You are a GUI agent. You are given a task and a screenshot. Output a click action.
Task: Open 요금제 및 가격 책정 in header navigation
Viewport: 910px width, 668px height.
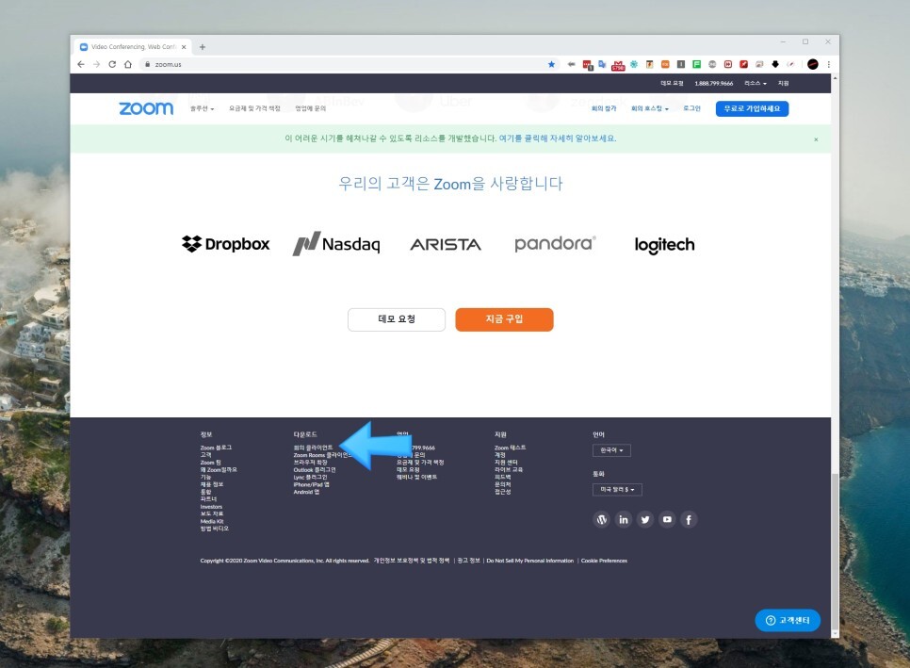254,108
